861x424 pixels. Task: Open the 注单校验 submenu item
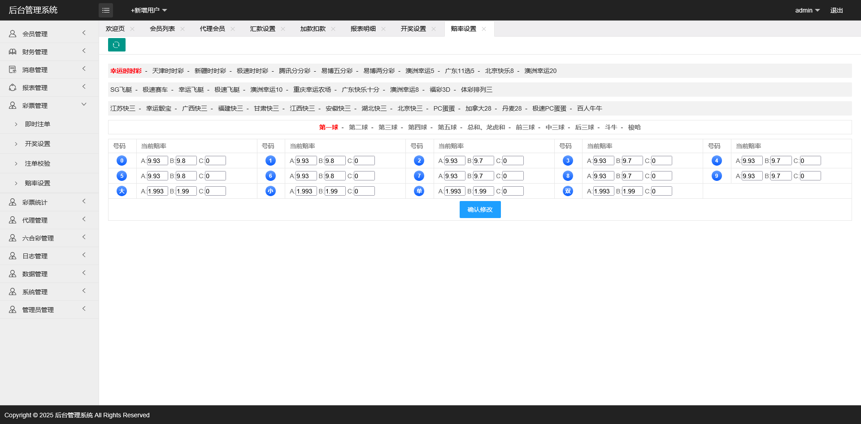point(38,163)
